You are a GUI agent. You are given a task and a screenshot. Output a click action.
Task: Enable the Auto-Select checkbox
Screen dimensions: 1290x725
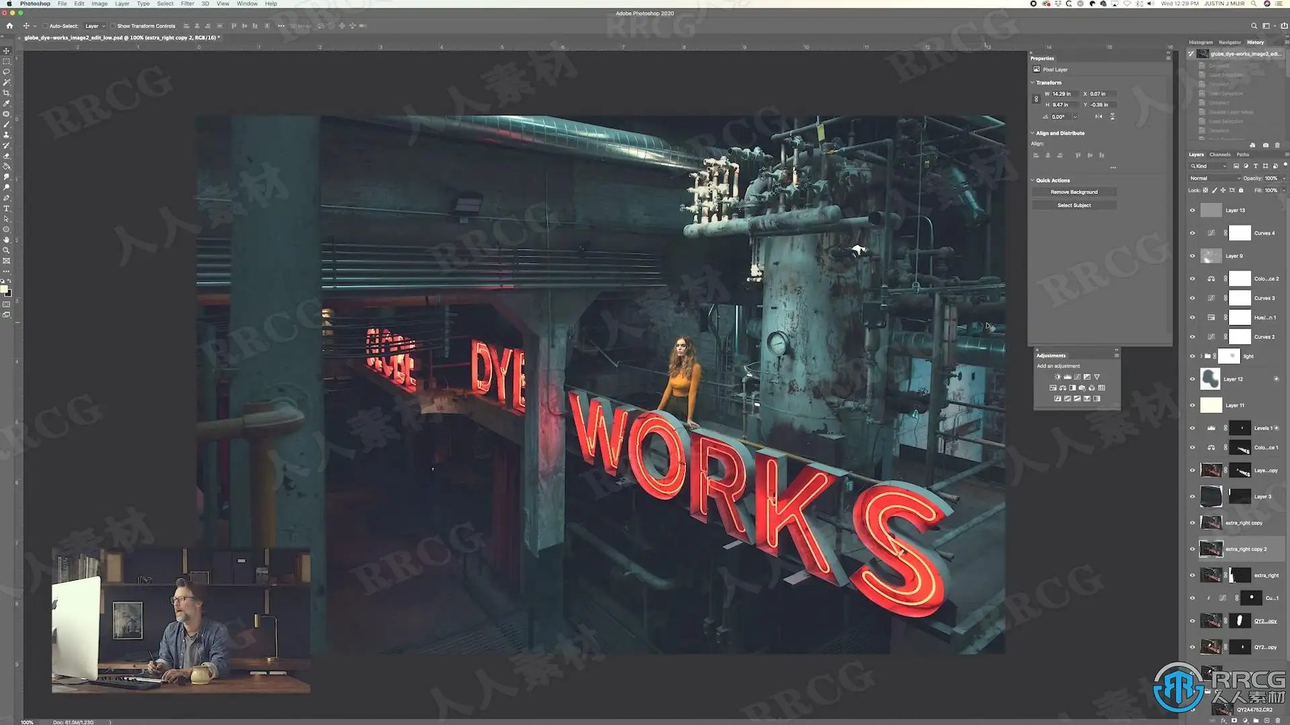45,26
